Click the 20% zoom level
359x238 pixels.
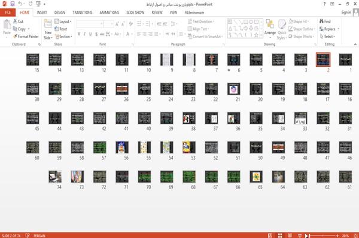(x=345, y=236)
